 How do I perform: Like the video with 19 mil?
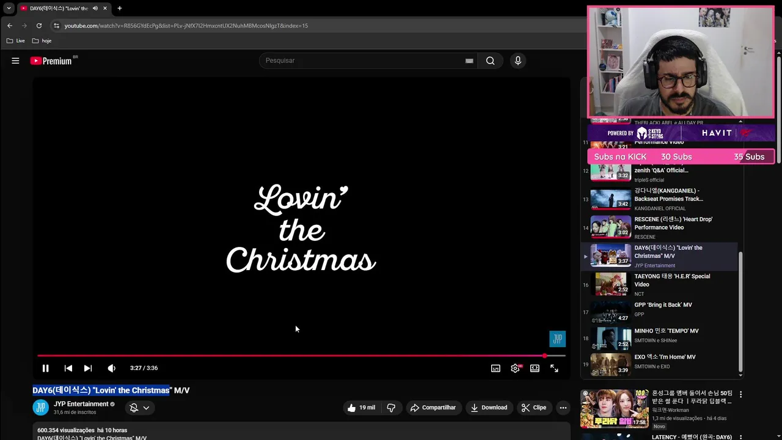coord(361,408)
